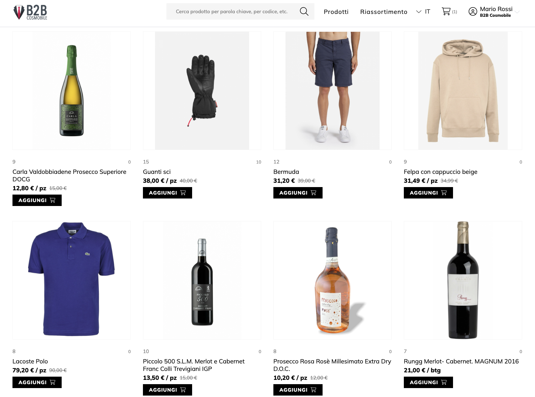The image size is (535, 397).
Task: Add Piccolo 500 Merlot to cart
Action: pos(167,390)
